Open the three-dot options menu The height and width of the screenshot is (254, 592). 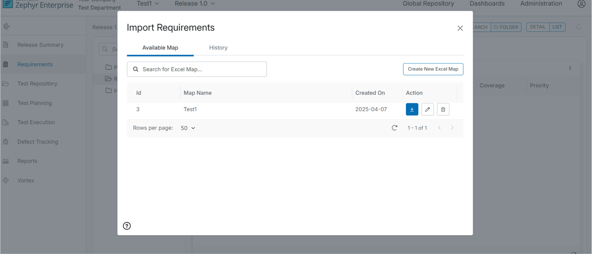point(570,68)
